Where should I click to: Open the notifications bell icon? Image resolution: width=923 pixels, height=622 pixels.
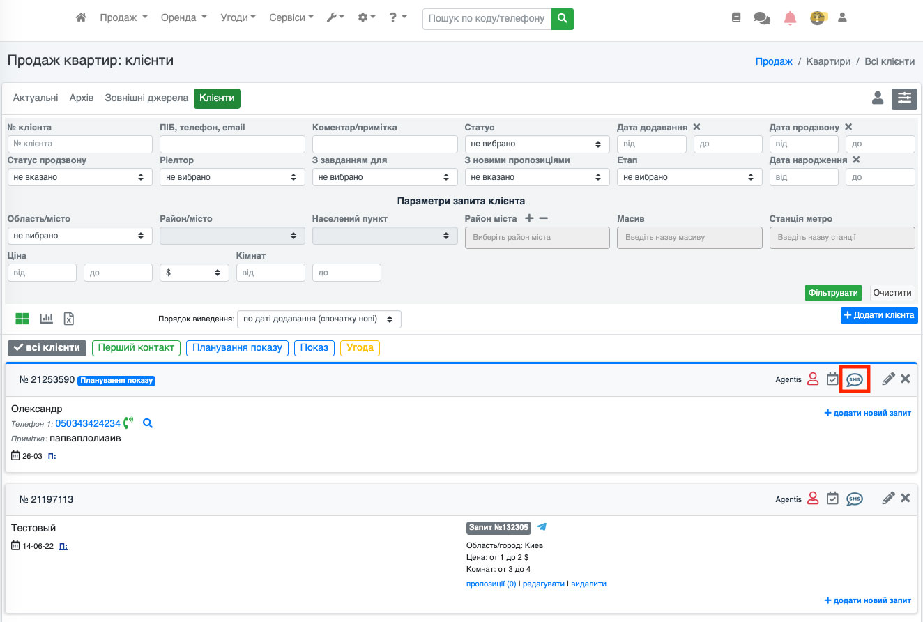coord(790,18)
